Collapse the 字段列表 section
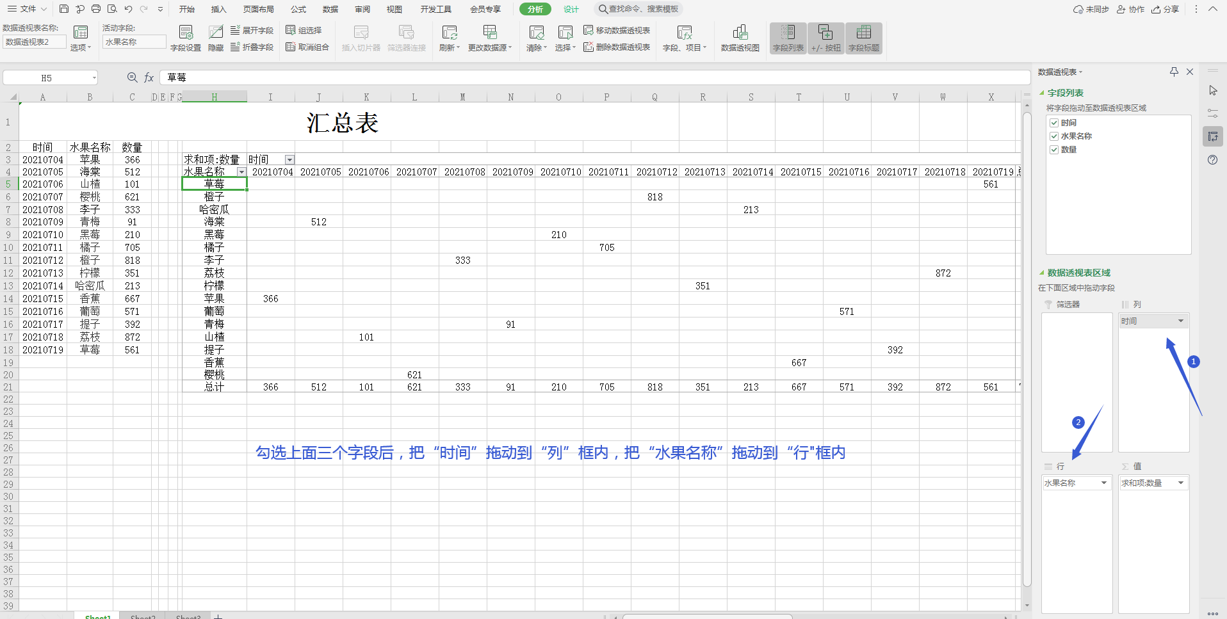Screen dimensions: 1227x619 coord(1042,93)
